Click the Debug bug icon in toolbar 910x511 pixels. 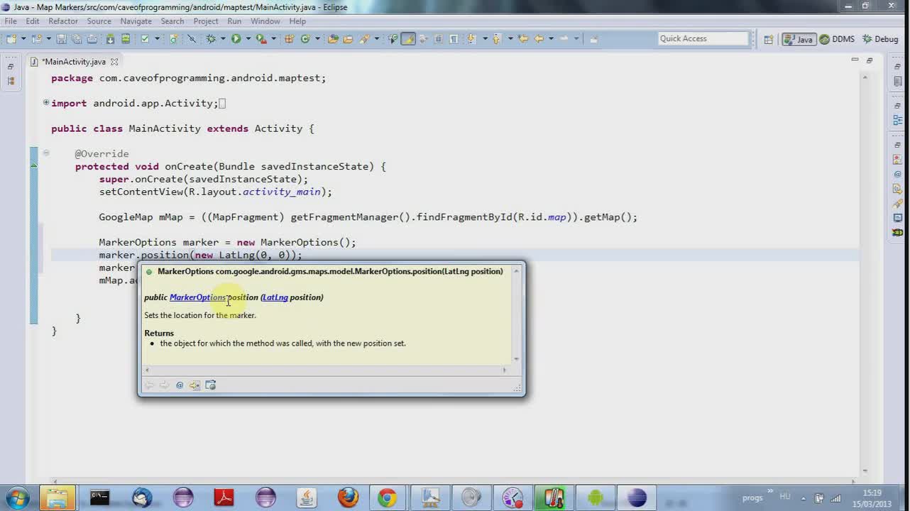[x=211, y=38]
